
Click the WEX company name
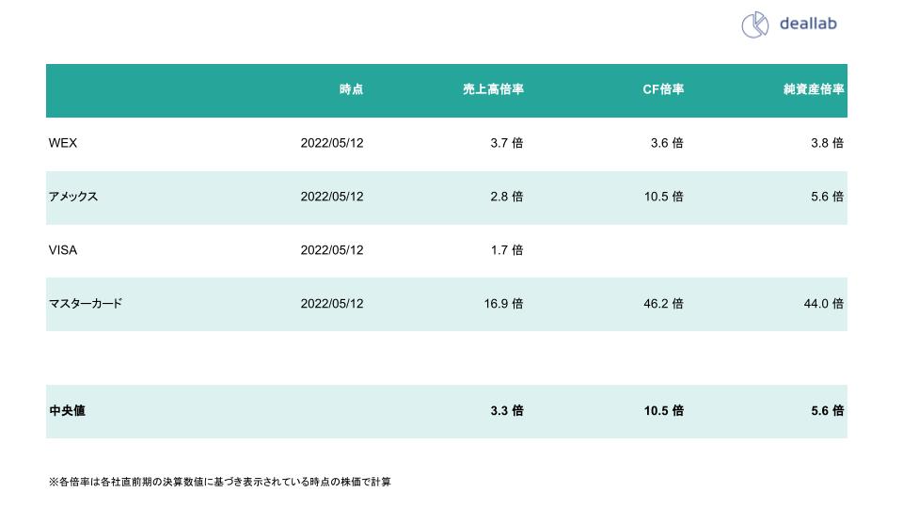point(63,143)
